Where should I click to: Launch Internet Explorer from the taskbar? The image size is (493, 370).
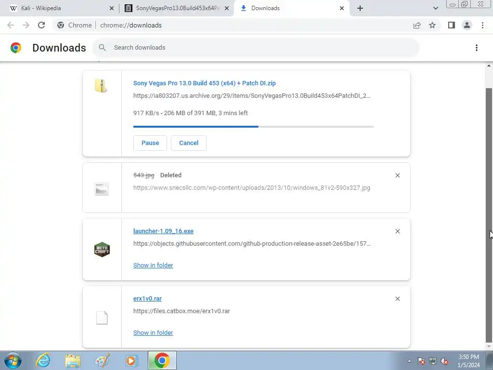click(43, 360)
